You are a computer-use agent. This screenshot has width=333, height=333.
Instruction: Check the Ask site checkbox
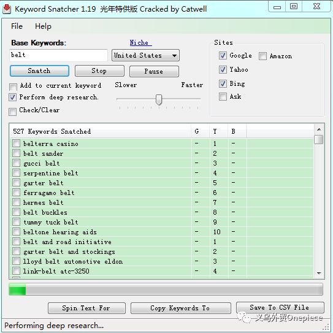(223, 96)
